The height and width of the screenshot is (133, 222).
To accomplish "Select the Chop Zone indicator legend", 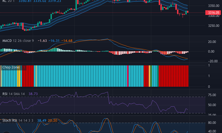I will 11,67.
